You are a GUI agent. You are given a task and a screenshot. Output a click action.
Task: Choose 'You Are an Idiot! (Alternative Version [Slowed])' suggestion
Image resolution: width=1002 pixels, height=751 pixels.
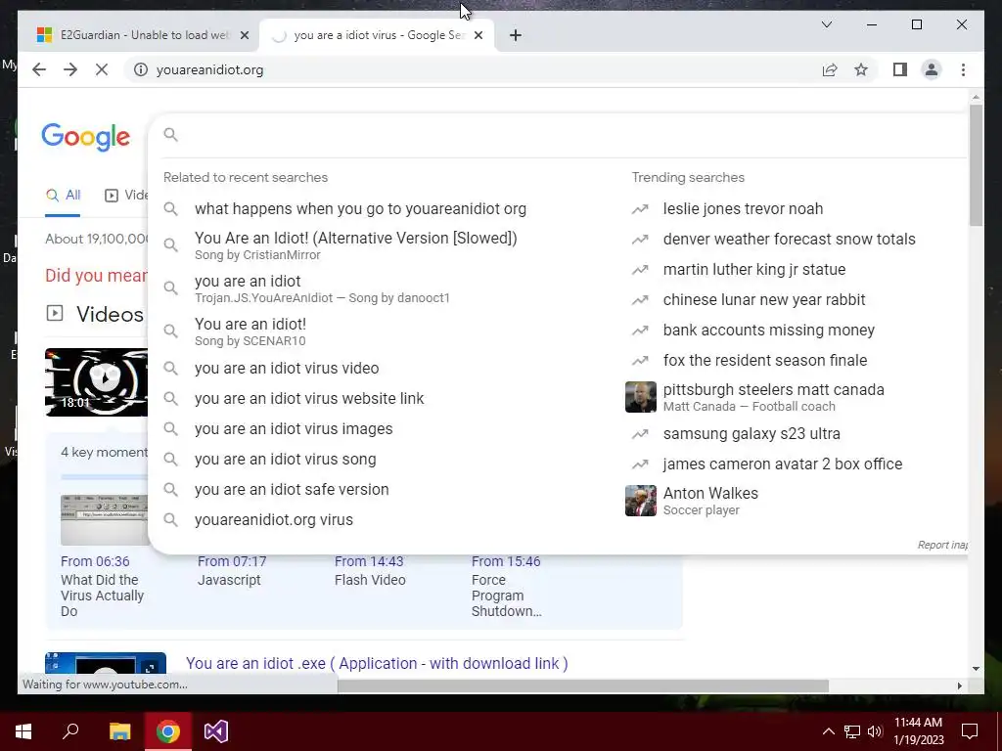coord(356,245)
